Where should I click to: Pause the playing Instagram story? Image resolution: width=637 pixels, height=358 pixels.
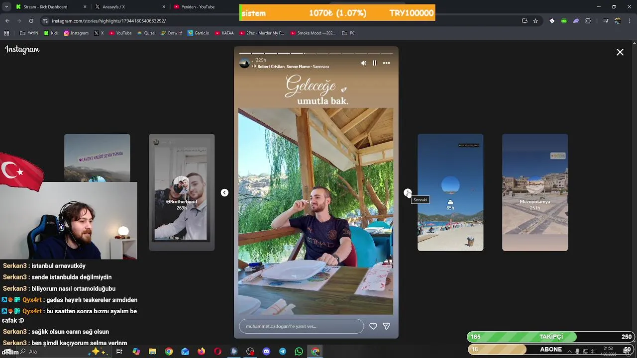375,63
